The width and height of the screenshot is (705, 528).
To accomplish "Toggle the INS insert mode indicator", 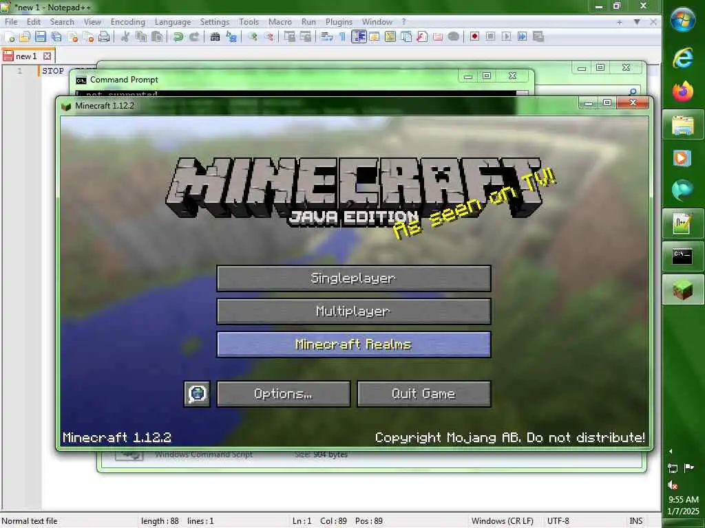I will (x=635, y=521).
